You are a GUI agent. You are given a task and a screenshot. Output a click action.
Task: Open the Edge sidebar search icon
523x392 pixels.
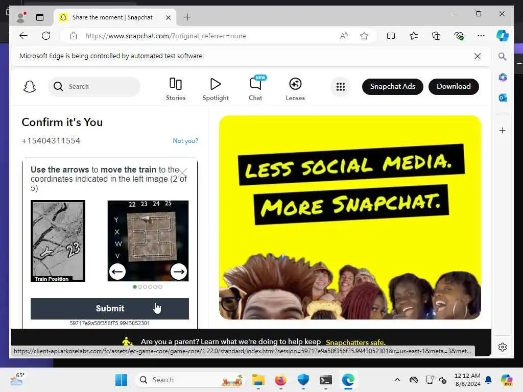coord(503,57)
